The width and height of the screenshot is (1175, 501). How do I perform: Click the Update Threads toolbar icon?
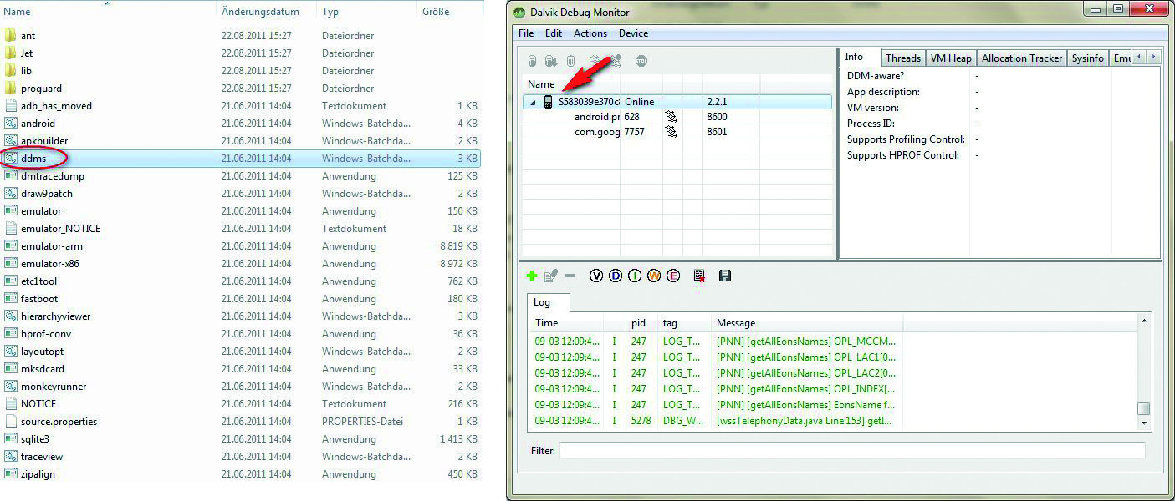[595, 59]
